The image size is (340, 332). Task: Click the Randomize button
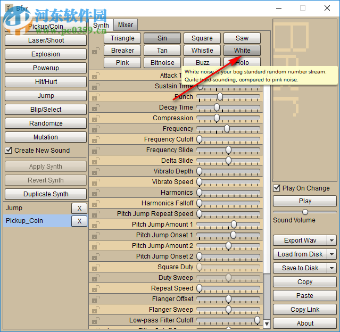tap(46, 123)
